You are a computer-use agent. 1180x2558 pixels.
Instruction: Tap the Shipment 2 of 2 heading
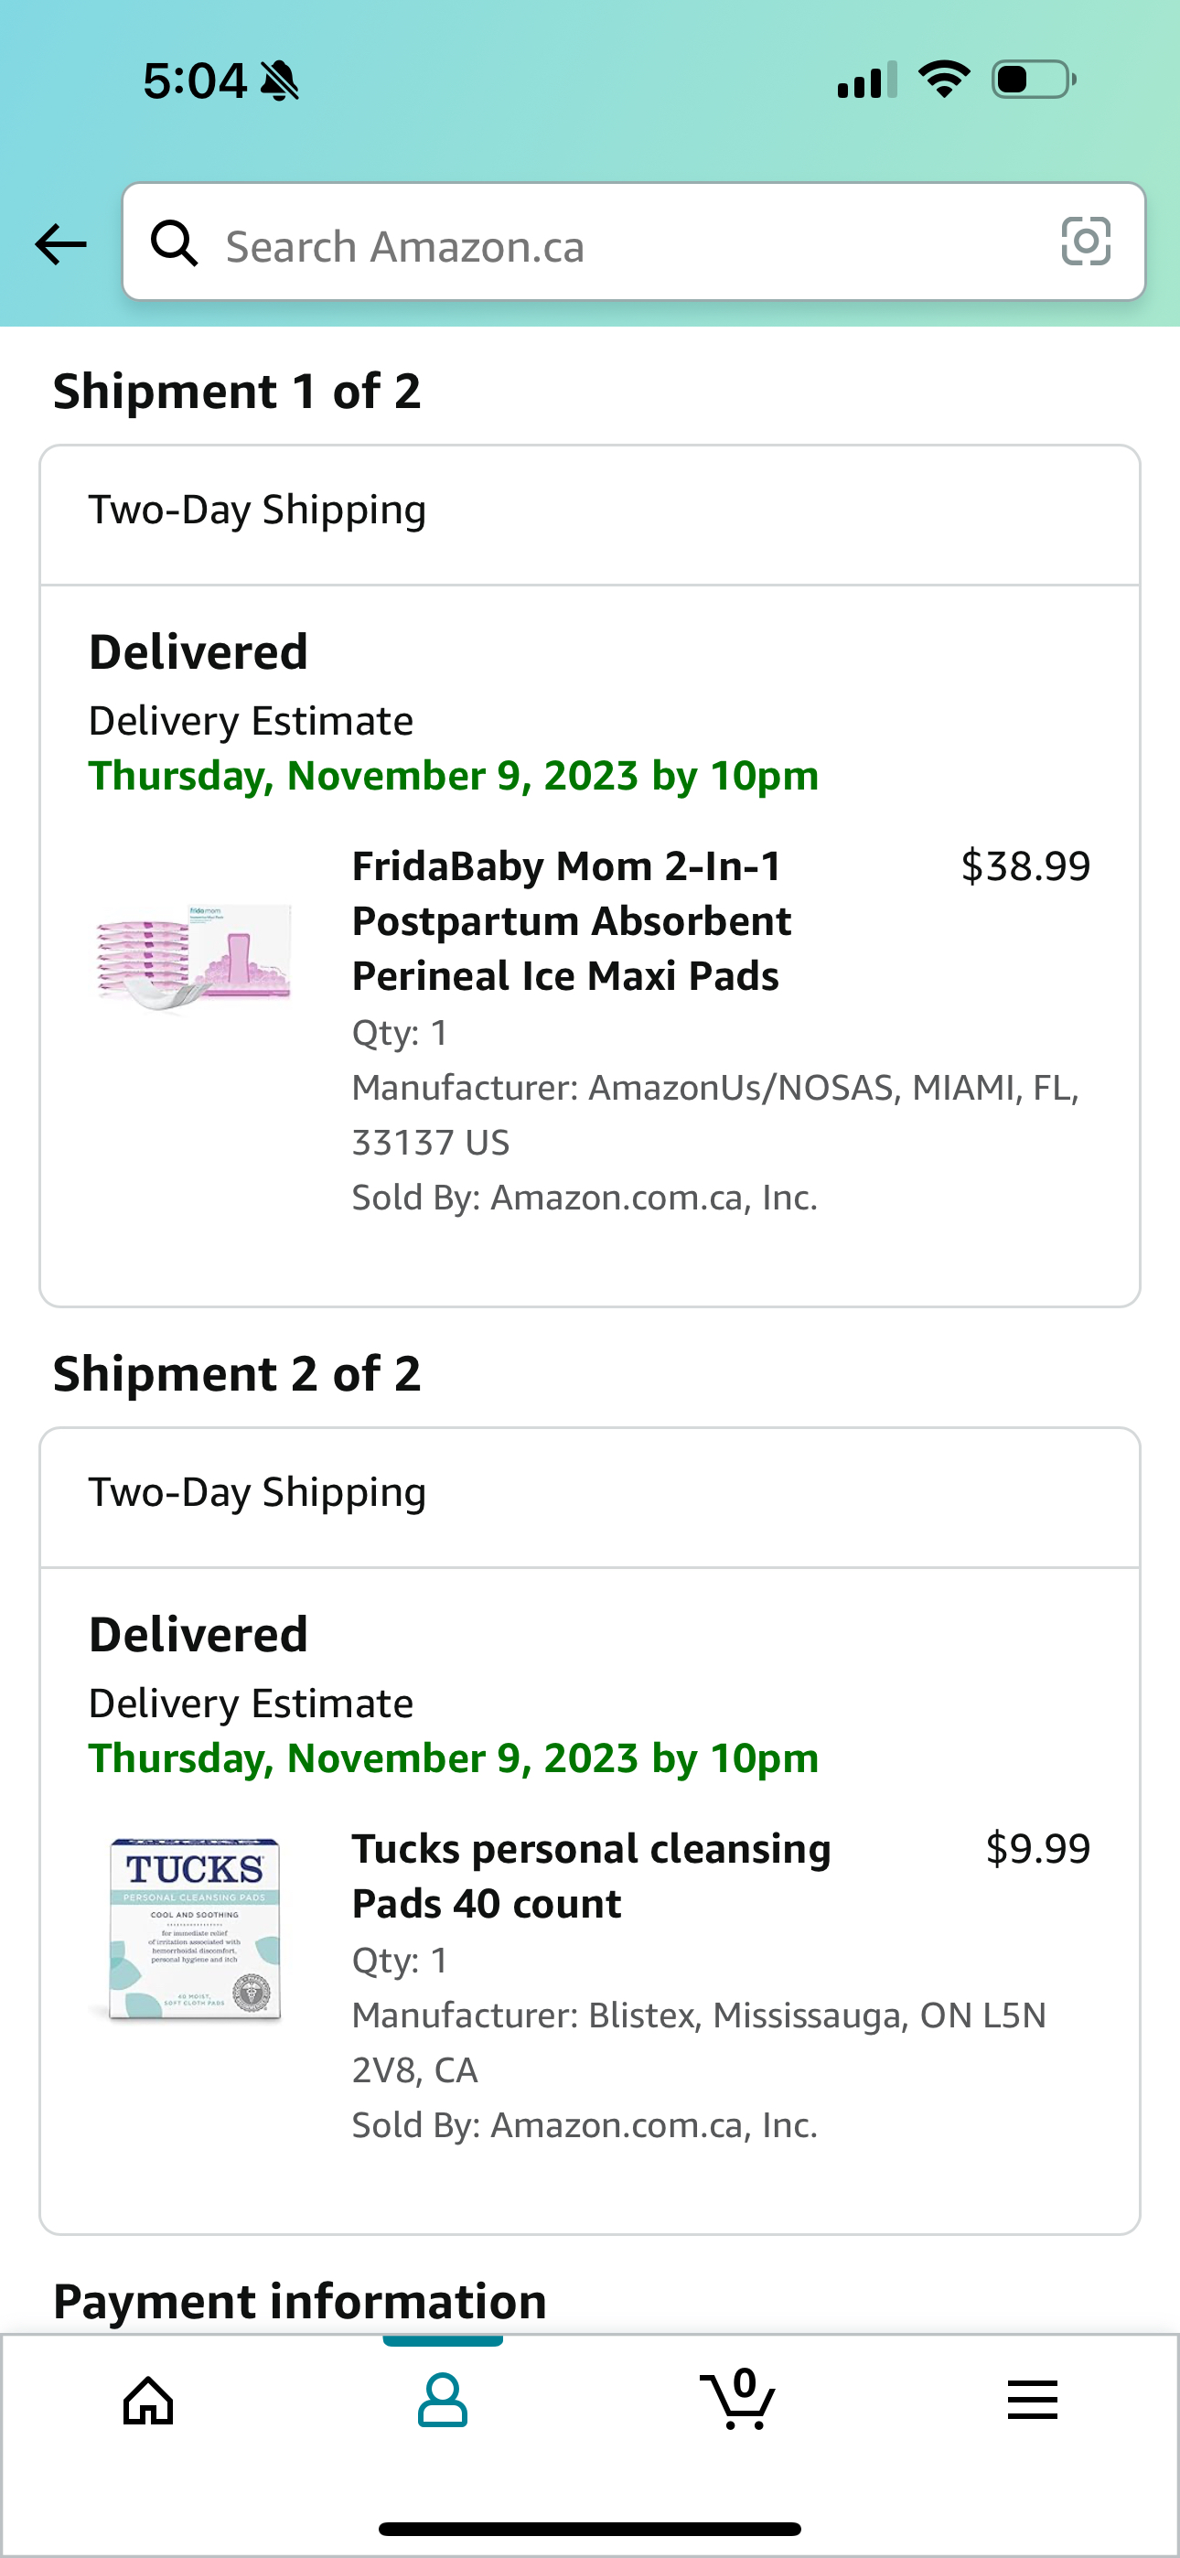point(236,1374)
